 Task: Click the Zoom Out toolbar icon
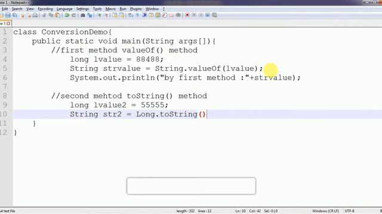tap(106, 15)
